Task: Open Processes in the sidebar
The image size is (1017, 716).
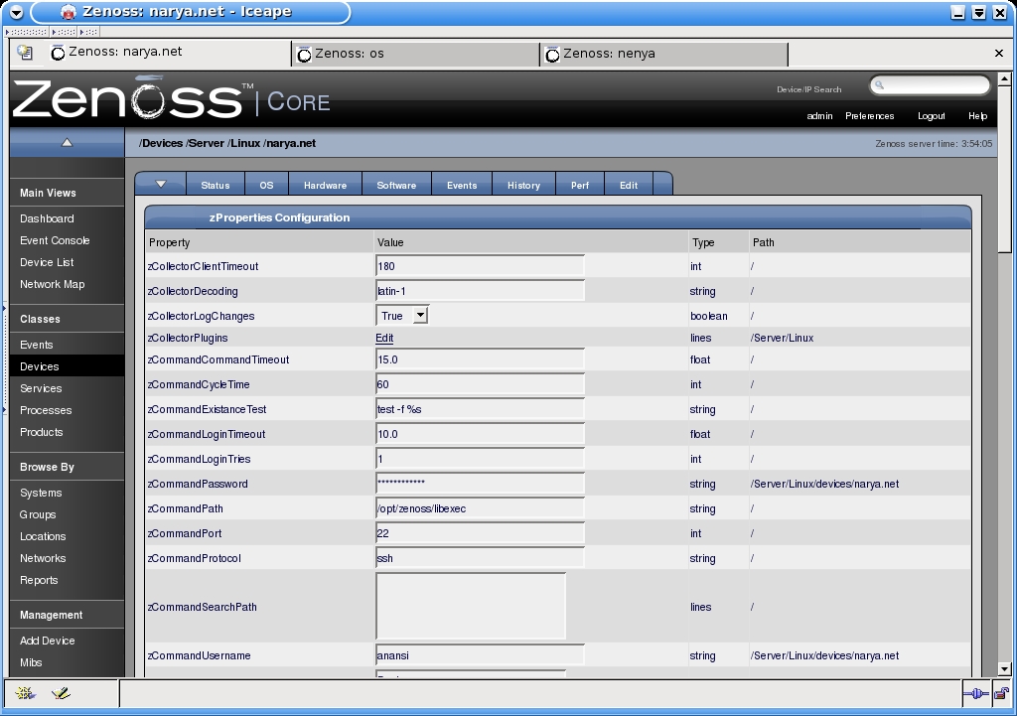Action: pos(46,410)
